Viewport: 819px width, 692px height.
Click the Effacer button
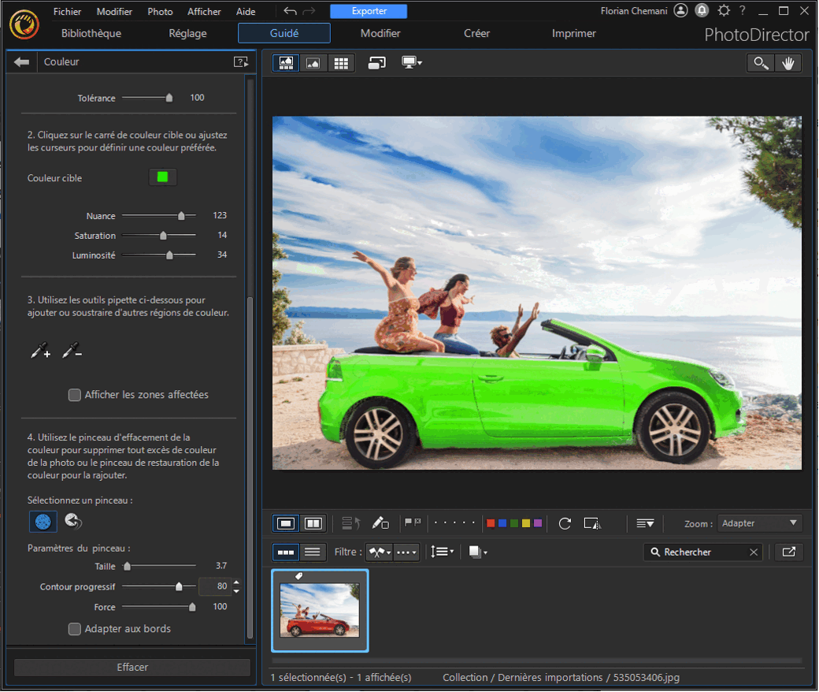(x=132, y=668)
